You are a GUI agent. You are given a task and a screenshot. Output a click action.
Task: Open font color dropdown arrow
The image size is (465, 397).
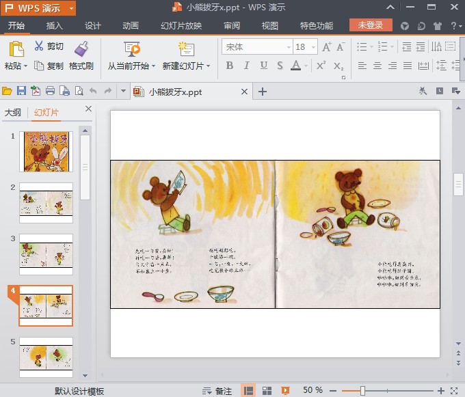[x=306, y=66]
